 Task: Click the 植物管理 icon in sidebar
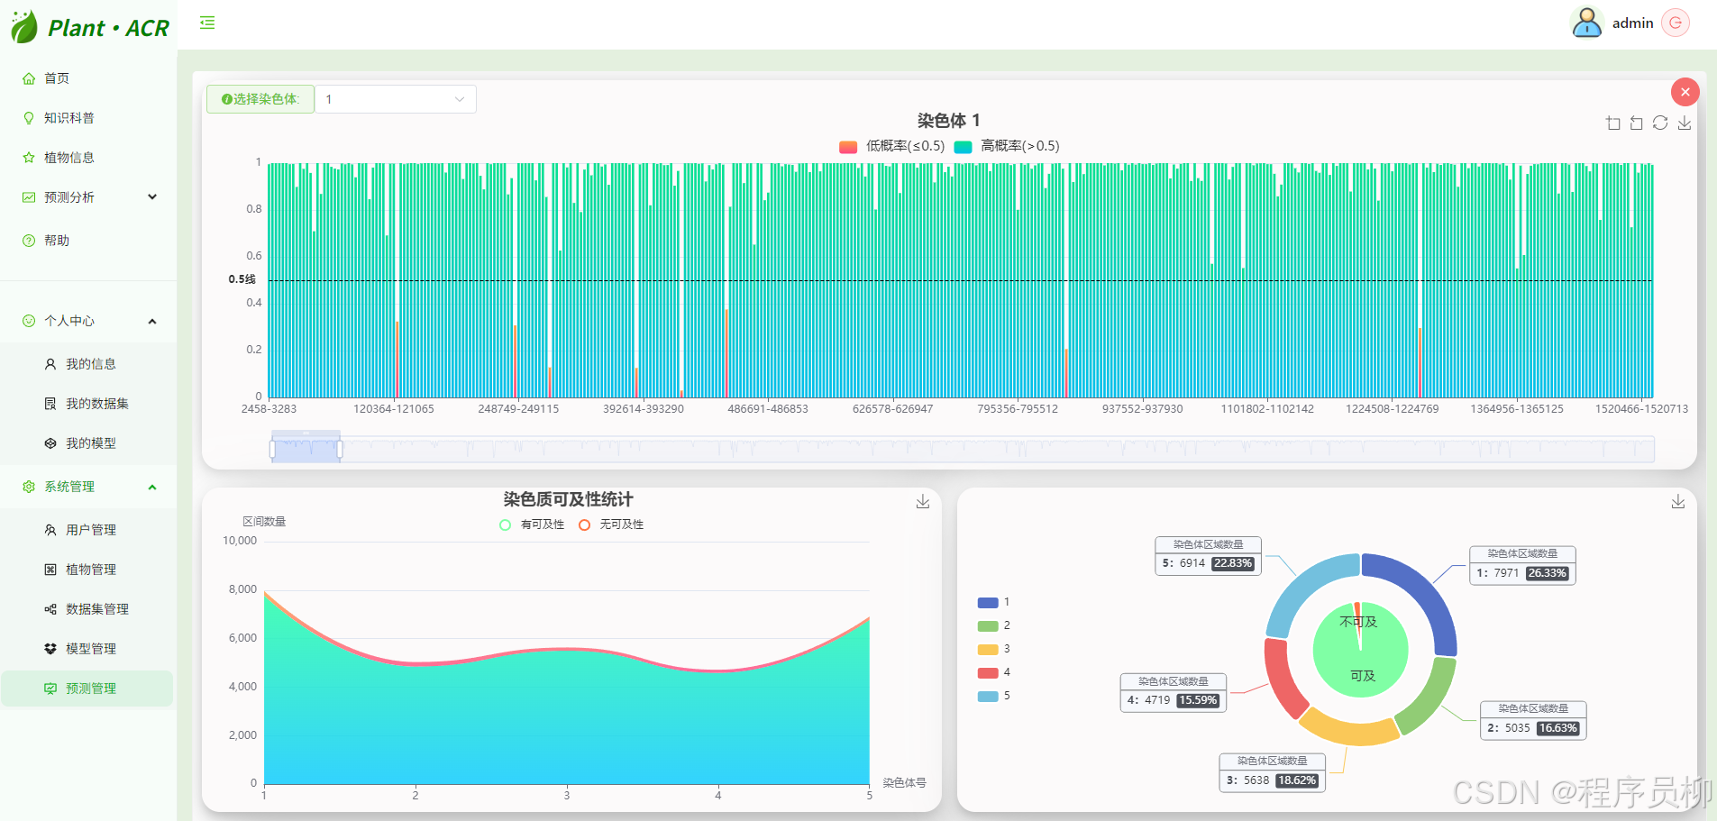coord(50,570)
